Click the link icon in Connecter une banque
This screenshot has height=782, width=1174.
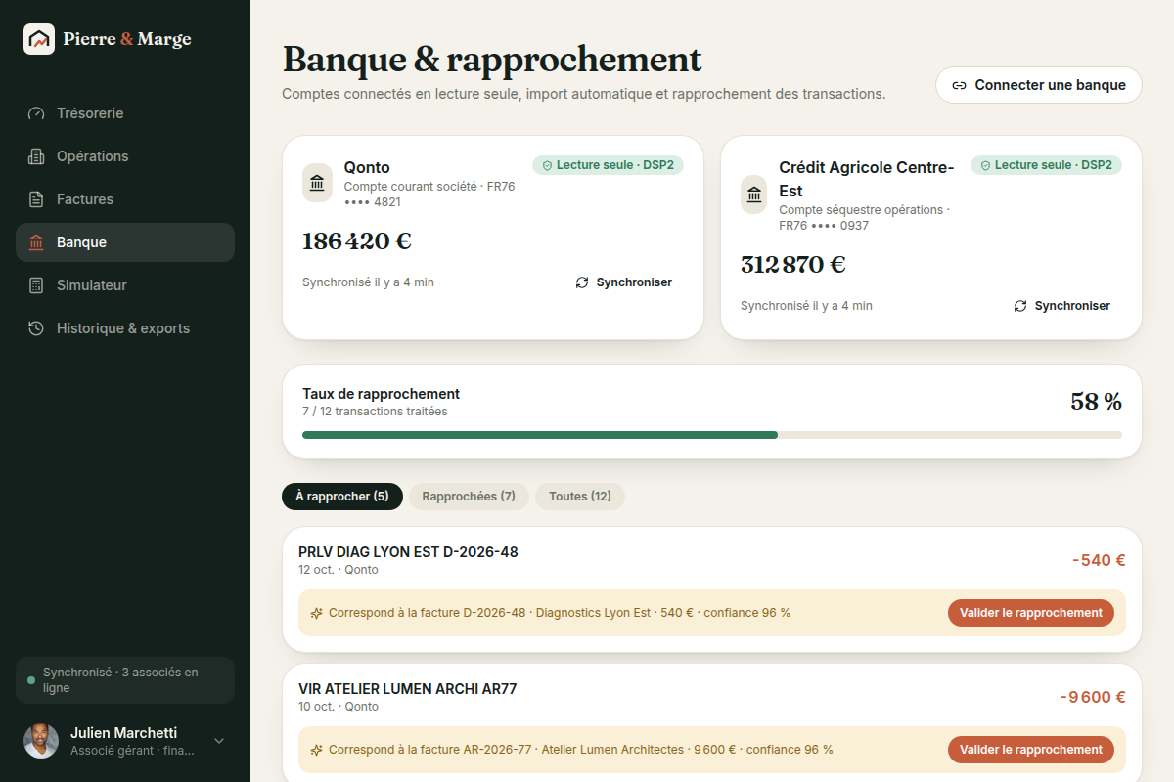960,85
